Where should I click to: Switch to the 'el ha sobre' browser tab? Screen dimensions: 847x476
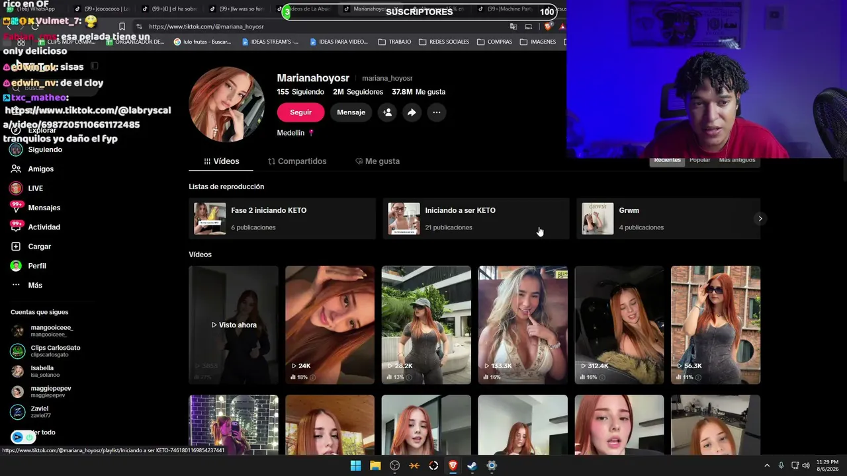(x=170, y=9)
